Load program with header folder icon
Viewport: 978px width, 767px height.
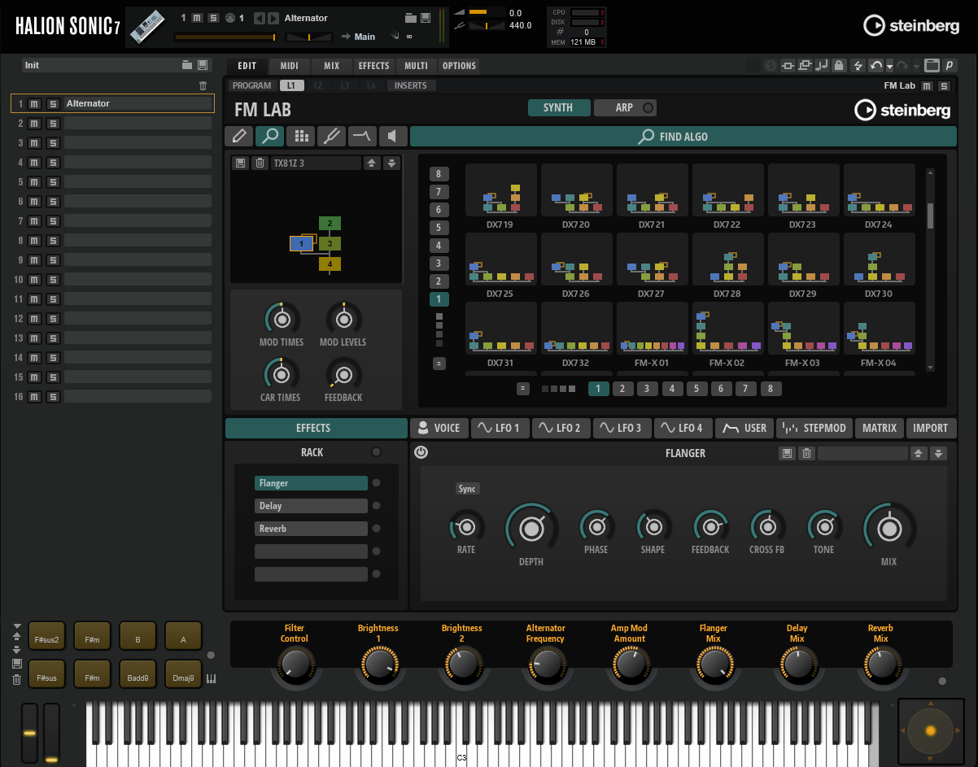tap(413, 18)
